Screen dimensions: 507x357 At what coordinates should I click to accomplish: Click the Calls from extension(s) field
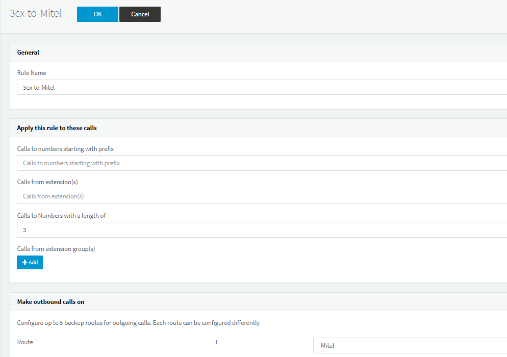pyautogui.click(x=262, y=196)
